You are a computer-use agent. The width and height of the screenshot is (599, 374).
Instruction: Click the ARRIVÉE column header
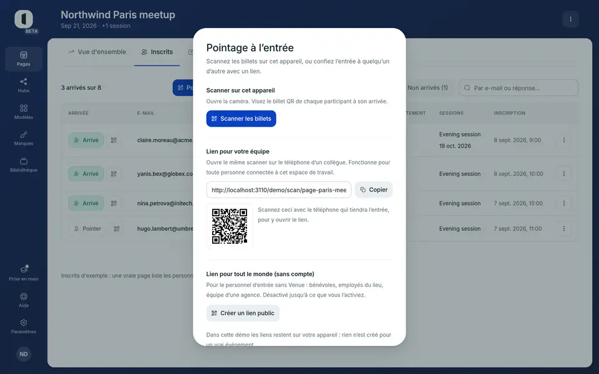79,113
